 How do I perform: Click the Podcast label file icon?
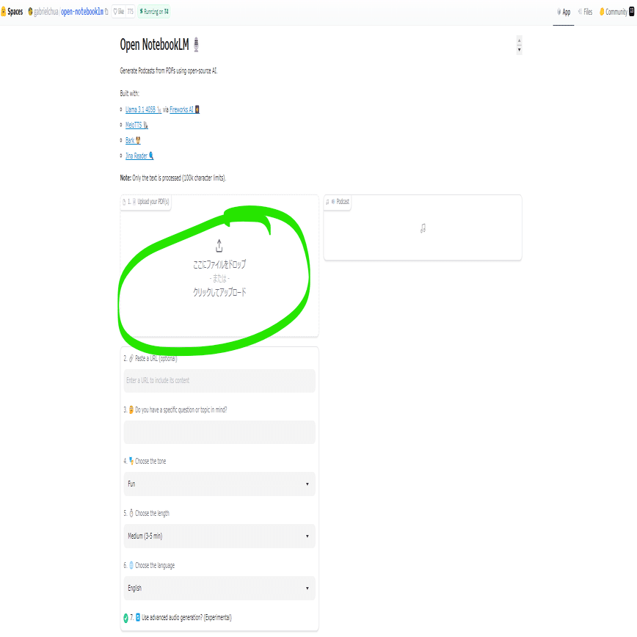327,202
